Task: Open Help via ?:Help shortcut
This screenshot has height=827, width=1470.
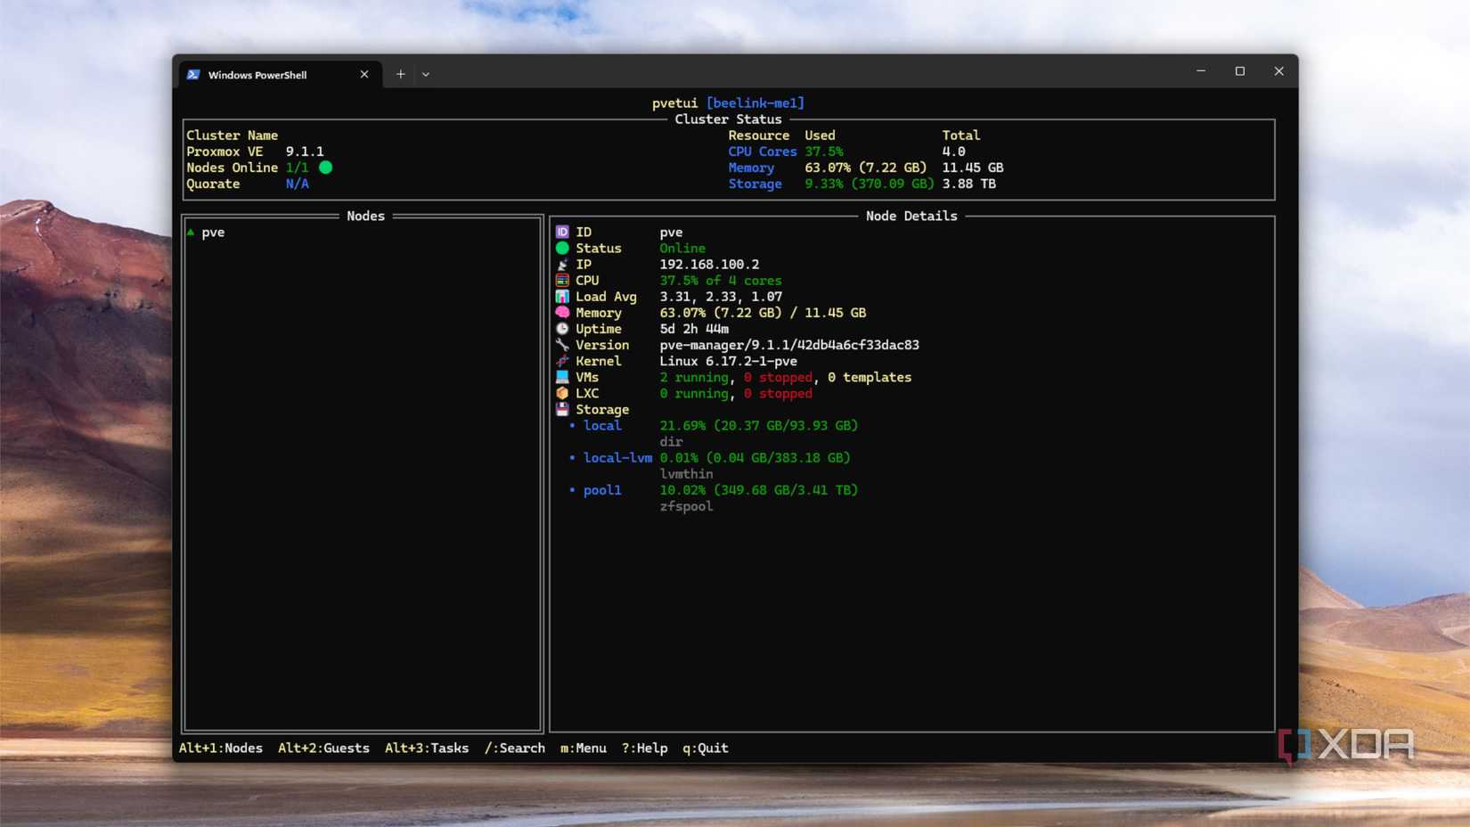Action: point(643,748)
